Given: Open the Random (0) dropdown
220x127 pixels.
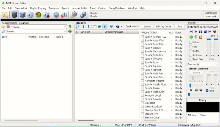Looking at the screenshot, I should [216, 64].
